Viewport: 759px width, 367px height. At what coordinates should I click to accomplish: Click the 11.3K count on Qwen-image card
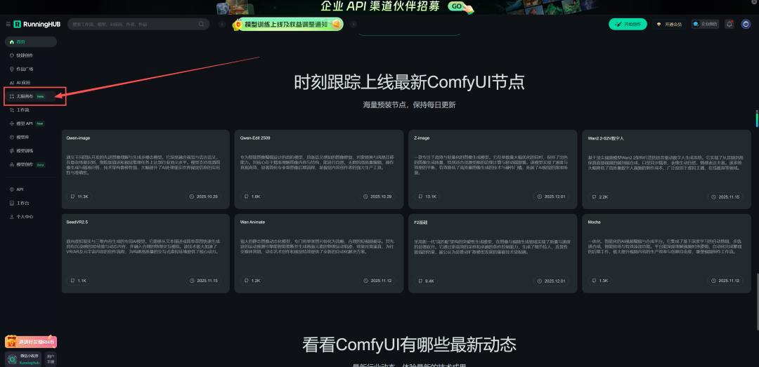tap(79, 196)
